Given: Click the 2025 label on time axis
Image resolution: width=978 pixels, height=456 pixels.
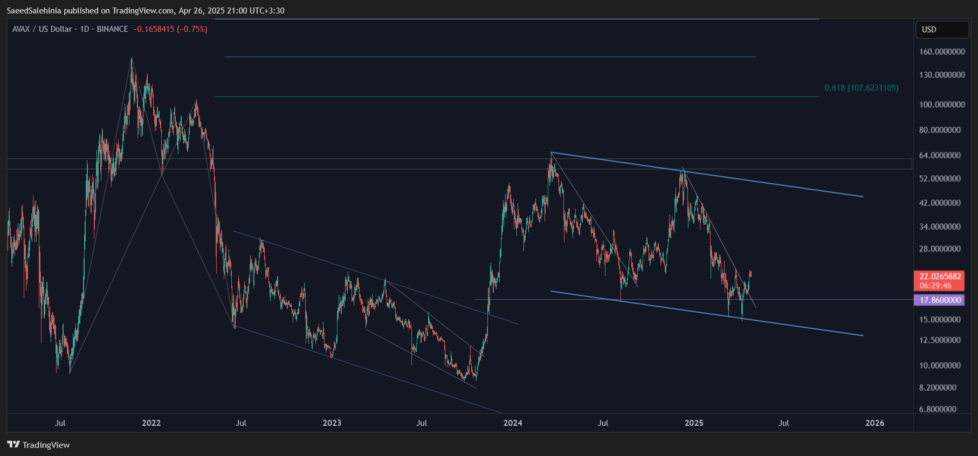Looking at the screenshot, I should [694, 423].
